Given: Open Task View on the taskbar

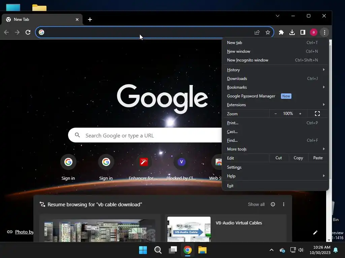Looking at the screenshot, I should coord(173,250).
